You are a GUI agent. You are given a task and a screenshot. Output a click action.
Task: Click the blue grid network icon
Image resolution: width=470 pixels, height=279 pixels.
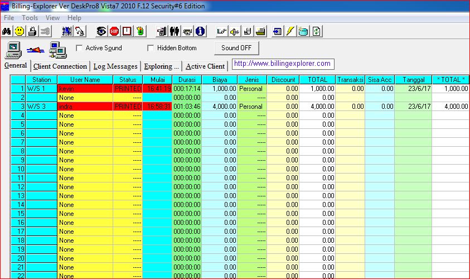click(x=66, y=31)
